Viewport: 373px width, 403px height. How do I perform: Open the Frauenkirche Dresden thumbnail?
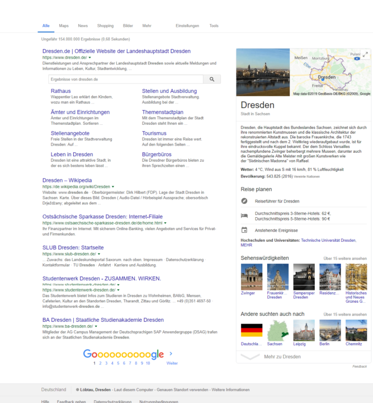coord(278,277)
